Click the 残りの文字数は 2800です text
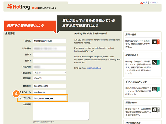This screenshot has height=124, width=166. [x=44, y=122]
